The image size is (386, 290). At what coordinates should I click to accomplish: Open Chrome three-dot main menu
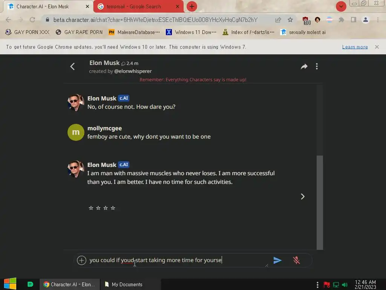(x=378, y=20)
